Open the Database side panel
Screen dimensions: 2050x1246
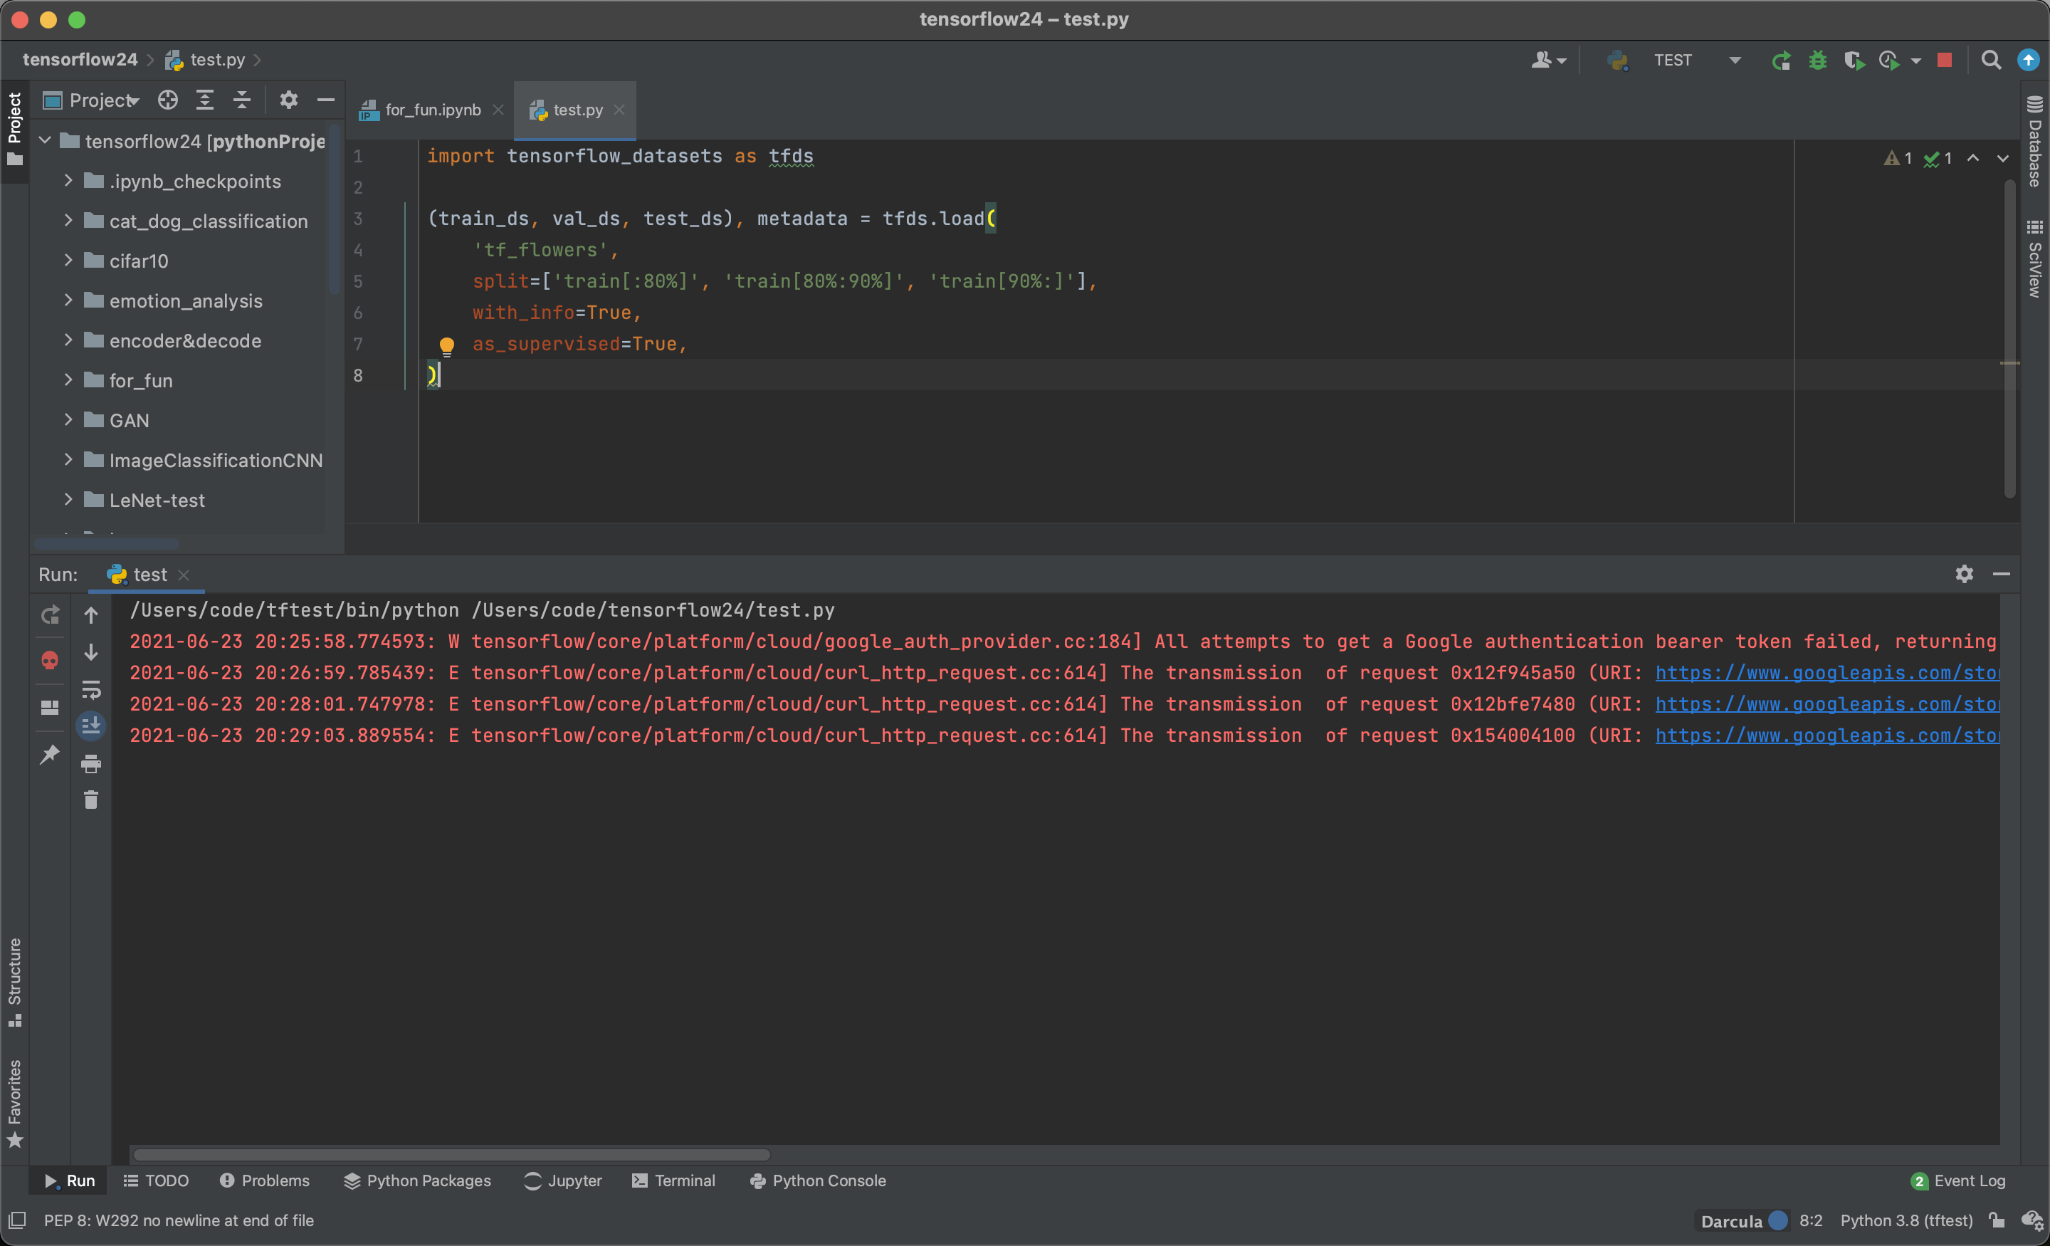2035,142
